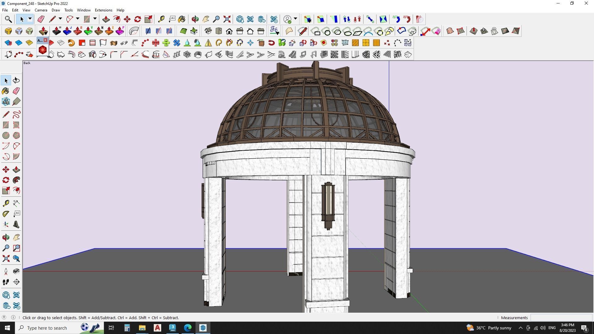Activate the Pie tool in left panel
594x334 pixels.
16,156
